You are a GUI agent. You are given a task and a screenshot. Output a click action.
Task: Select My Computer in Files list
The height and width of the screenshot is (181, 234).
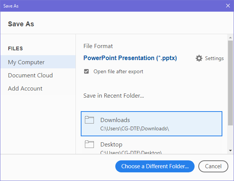38,62
